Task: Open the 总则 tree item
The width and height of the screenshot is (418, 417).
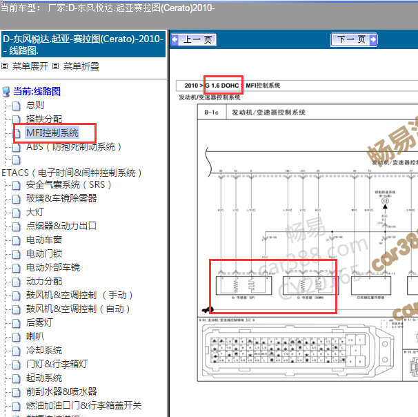Action: click(35, 105)
